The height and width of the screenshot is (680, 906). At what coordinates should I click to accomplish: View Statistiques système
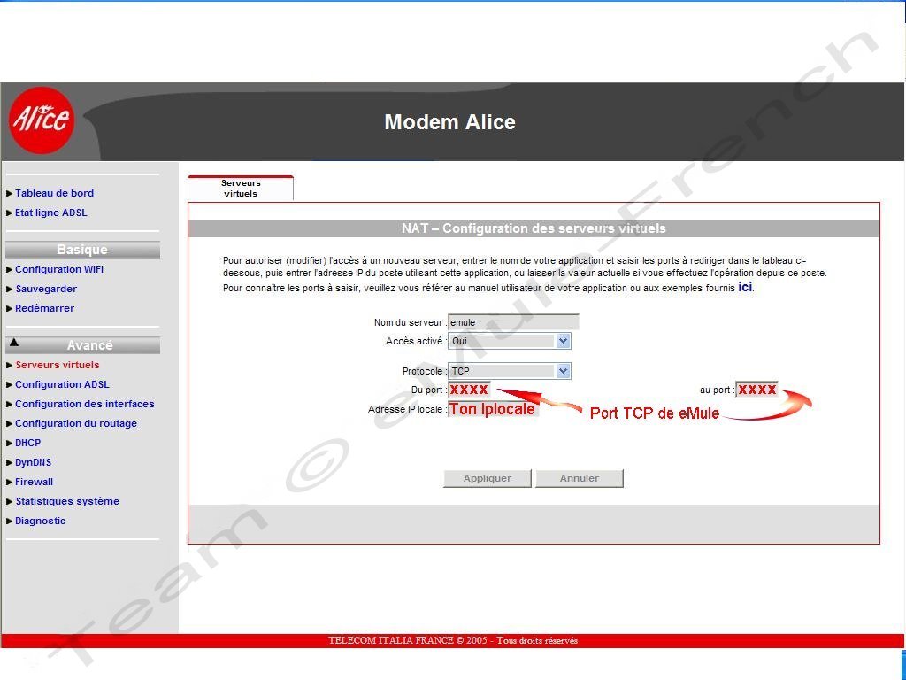[x=67, y=501]
